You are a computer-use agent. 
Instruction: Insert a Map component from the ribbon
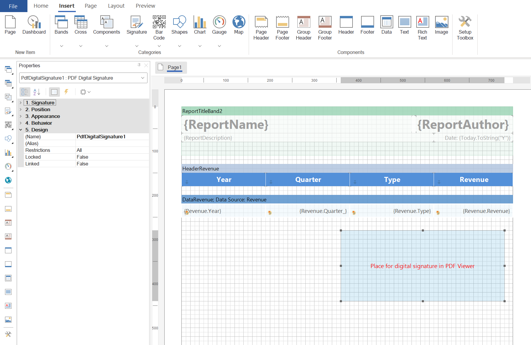[x=239, y=25]
